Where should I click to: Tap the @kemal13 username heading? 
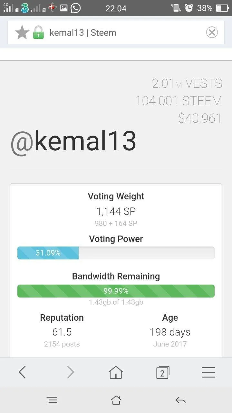tap(73, 142)
